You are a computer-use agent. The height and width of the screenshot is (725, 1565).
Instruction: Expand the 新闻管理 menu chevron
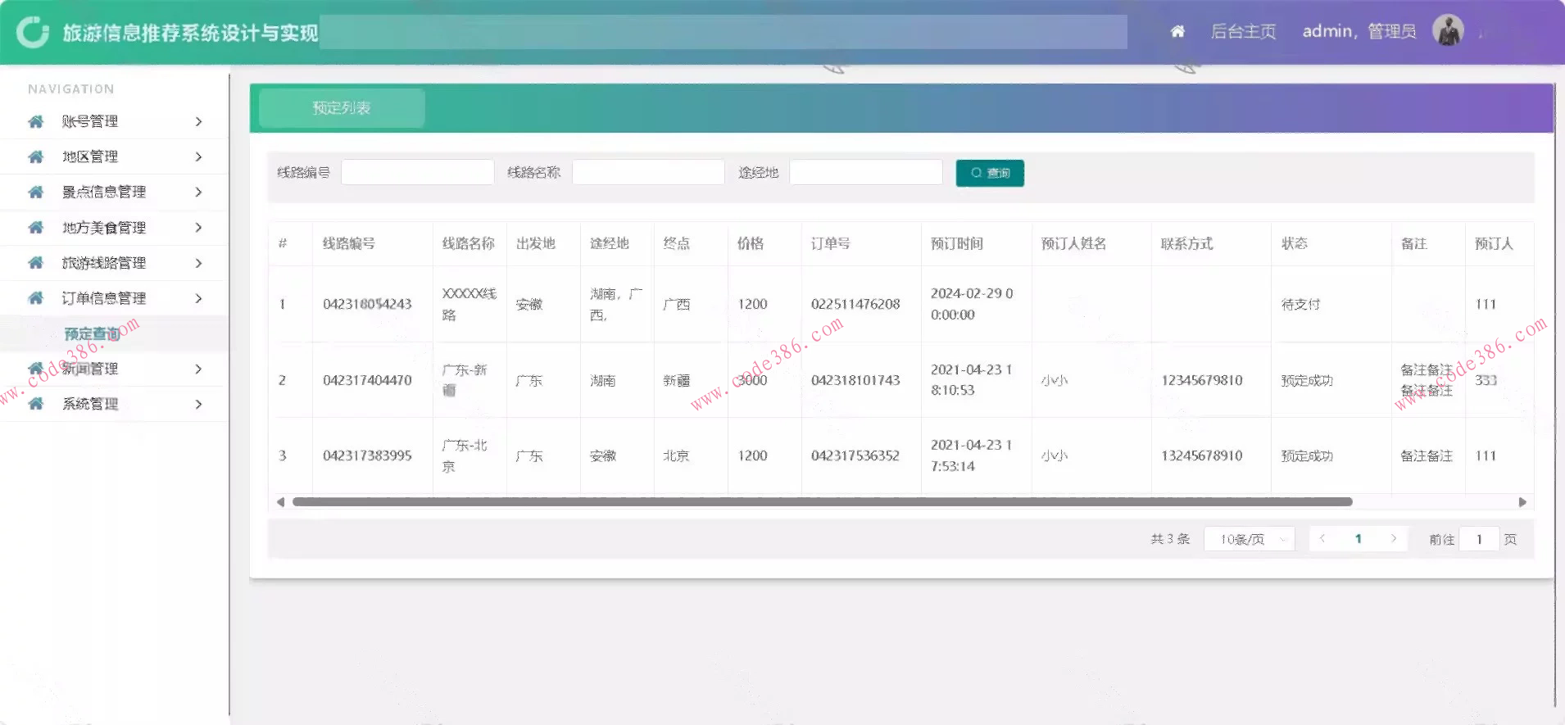click(198, 369)
